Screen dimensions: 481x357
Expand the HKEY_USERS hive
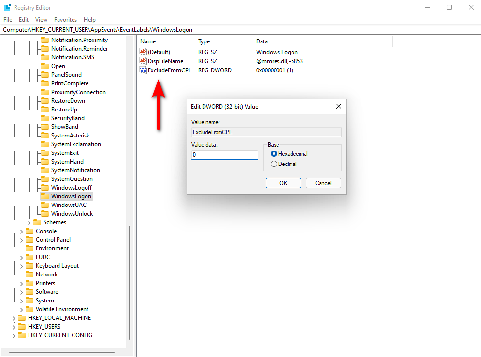coord(14,327)
